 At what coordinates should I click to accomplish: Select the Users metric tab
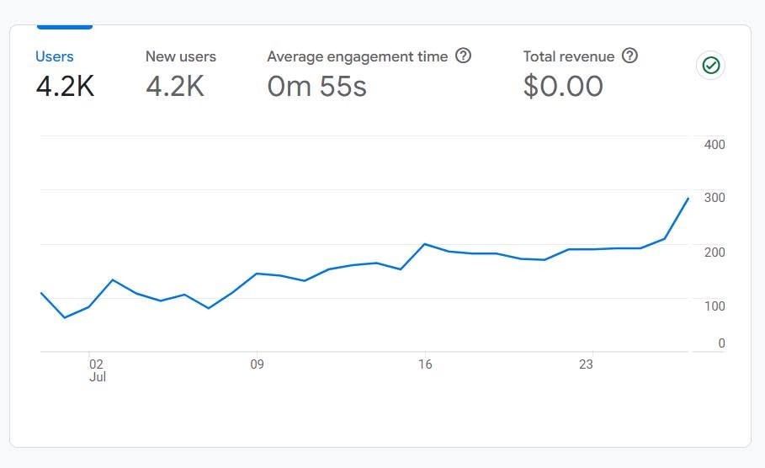click(65, 73)
